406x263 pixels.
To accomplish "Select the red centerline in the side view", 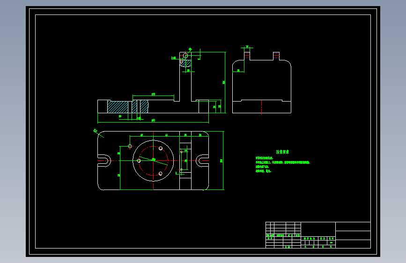I will 261,107.
